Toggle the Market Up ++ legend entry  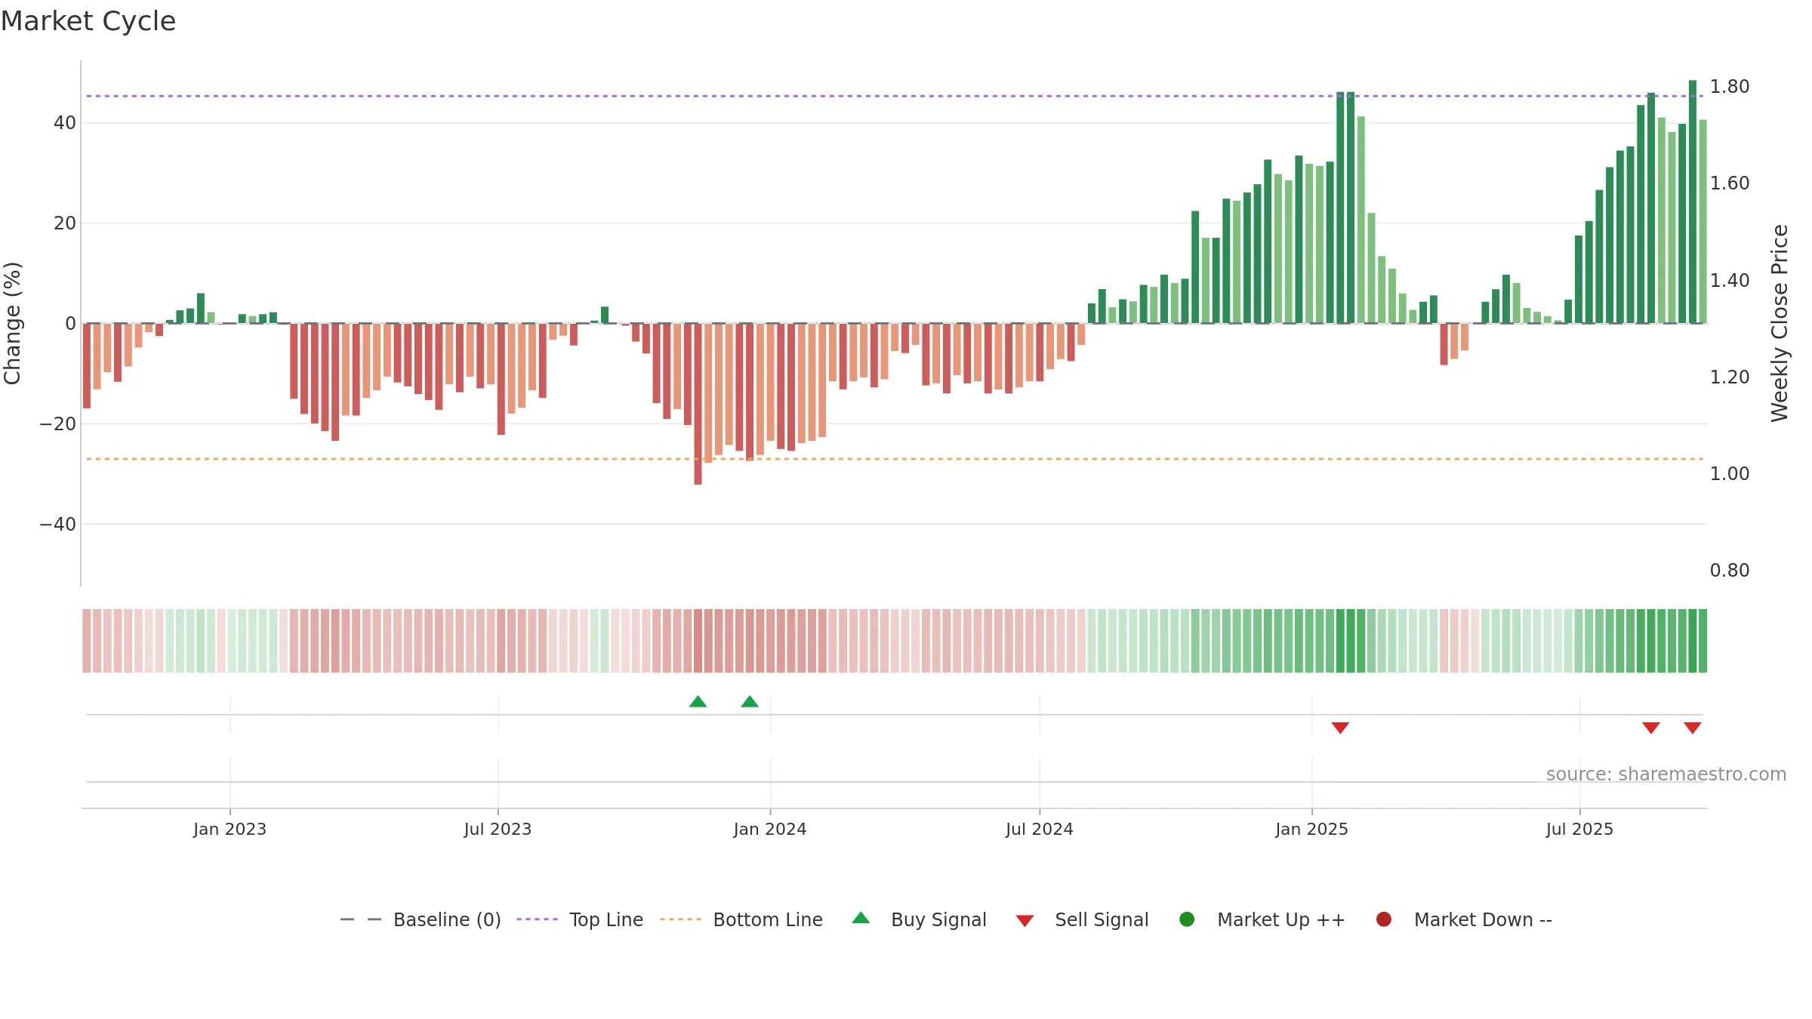pyautogui.click(x=1262, y=919)
